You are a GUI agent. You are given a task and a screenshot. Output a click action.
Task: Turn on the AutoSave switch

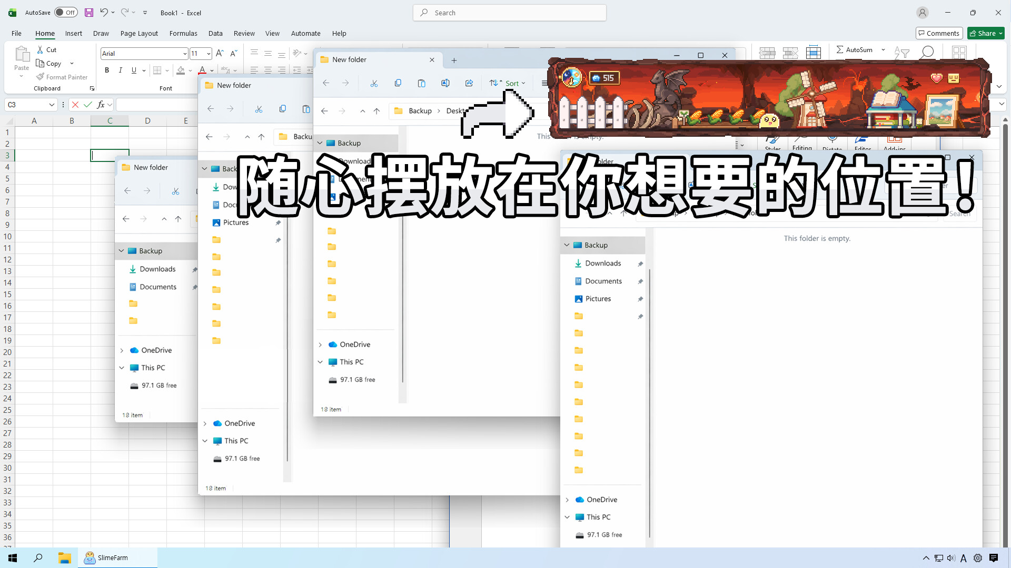66,13
